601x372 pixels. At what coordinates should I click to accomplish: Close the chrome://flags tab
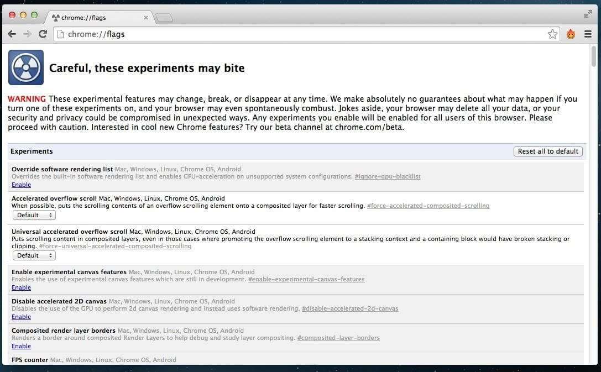(146, 18)
